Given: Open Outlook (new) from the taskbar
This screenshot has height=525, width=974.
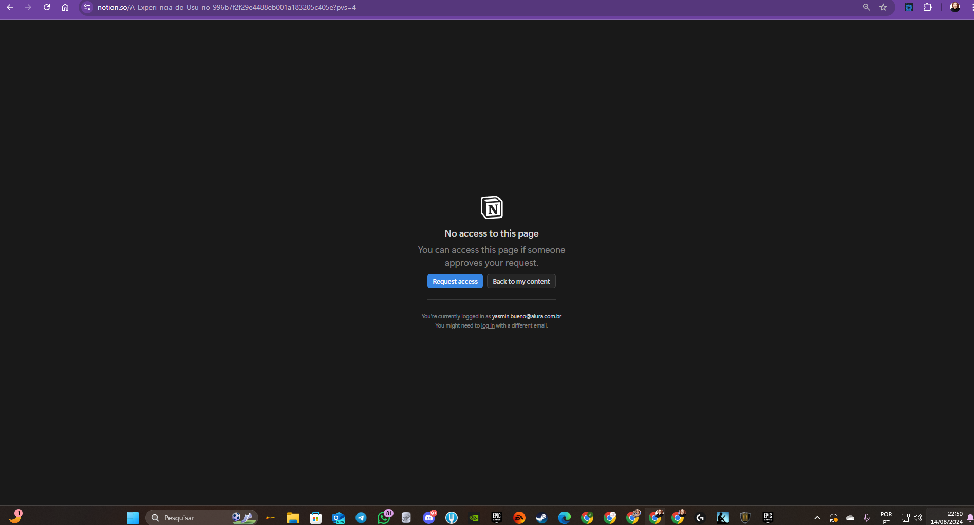Looking at the screenshot, I should tap(339, 518).
